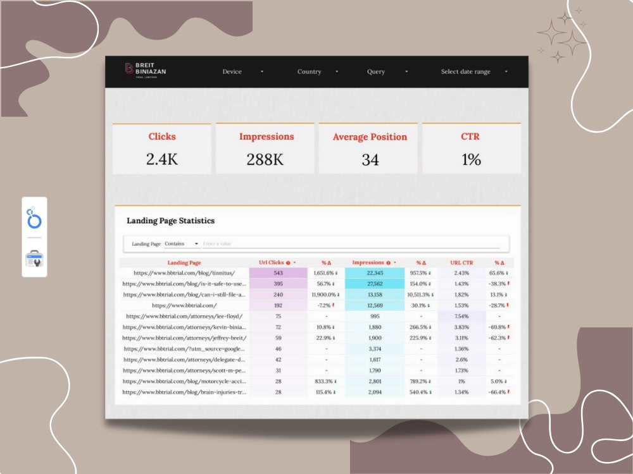Screen dimensions: 633x474
Task: Open the Country filter dropdown
Action: click(318, 72)
